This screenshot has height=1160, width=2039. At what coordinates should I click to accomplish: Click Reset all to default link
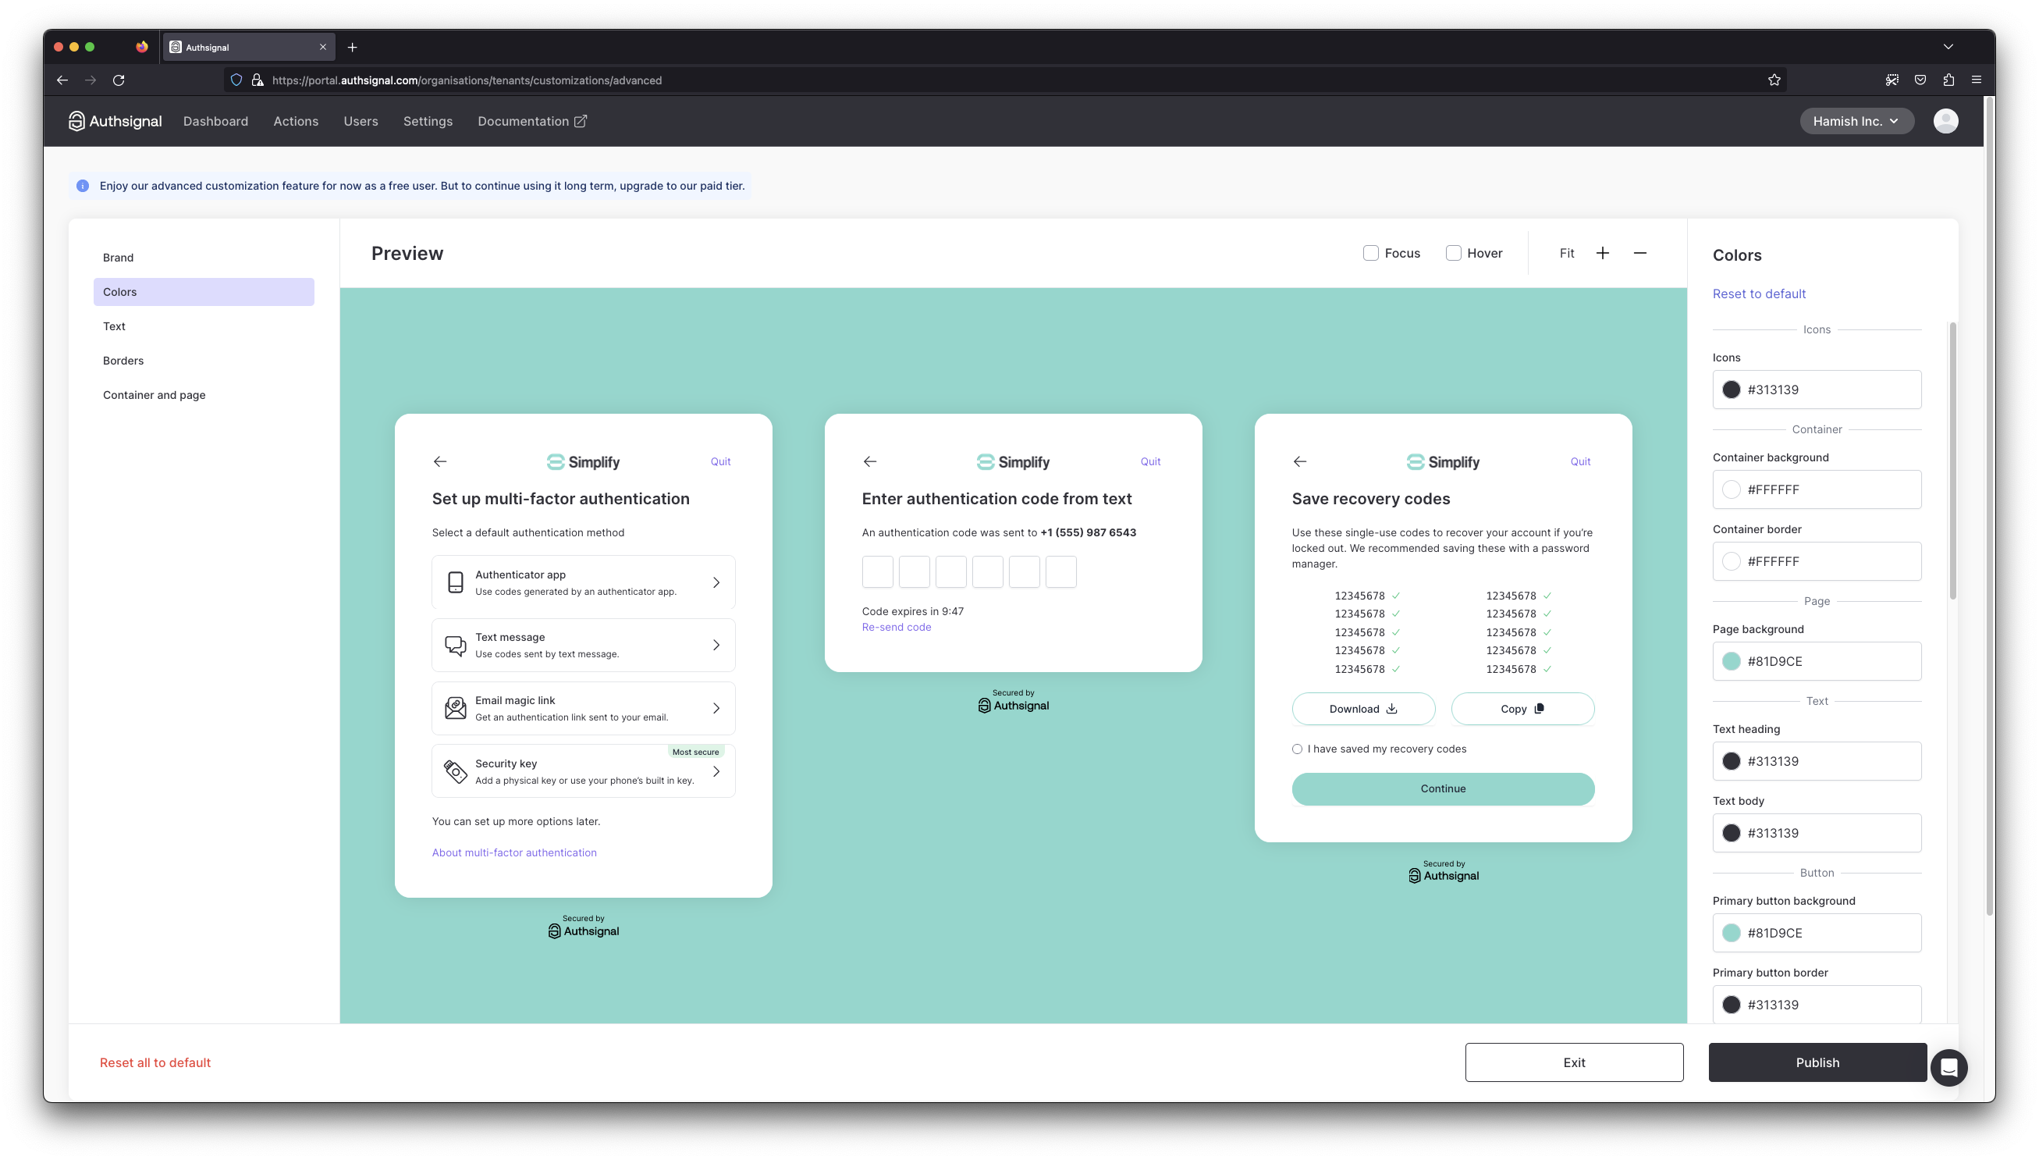pyautogui.click(x=155, y=1062)
